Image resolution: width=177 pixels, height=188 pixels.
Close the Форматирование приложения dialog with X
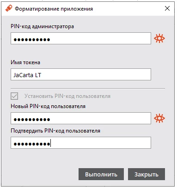click(x=167, y=8)
